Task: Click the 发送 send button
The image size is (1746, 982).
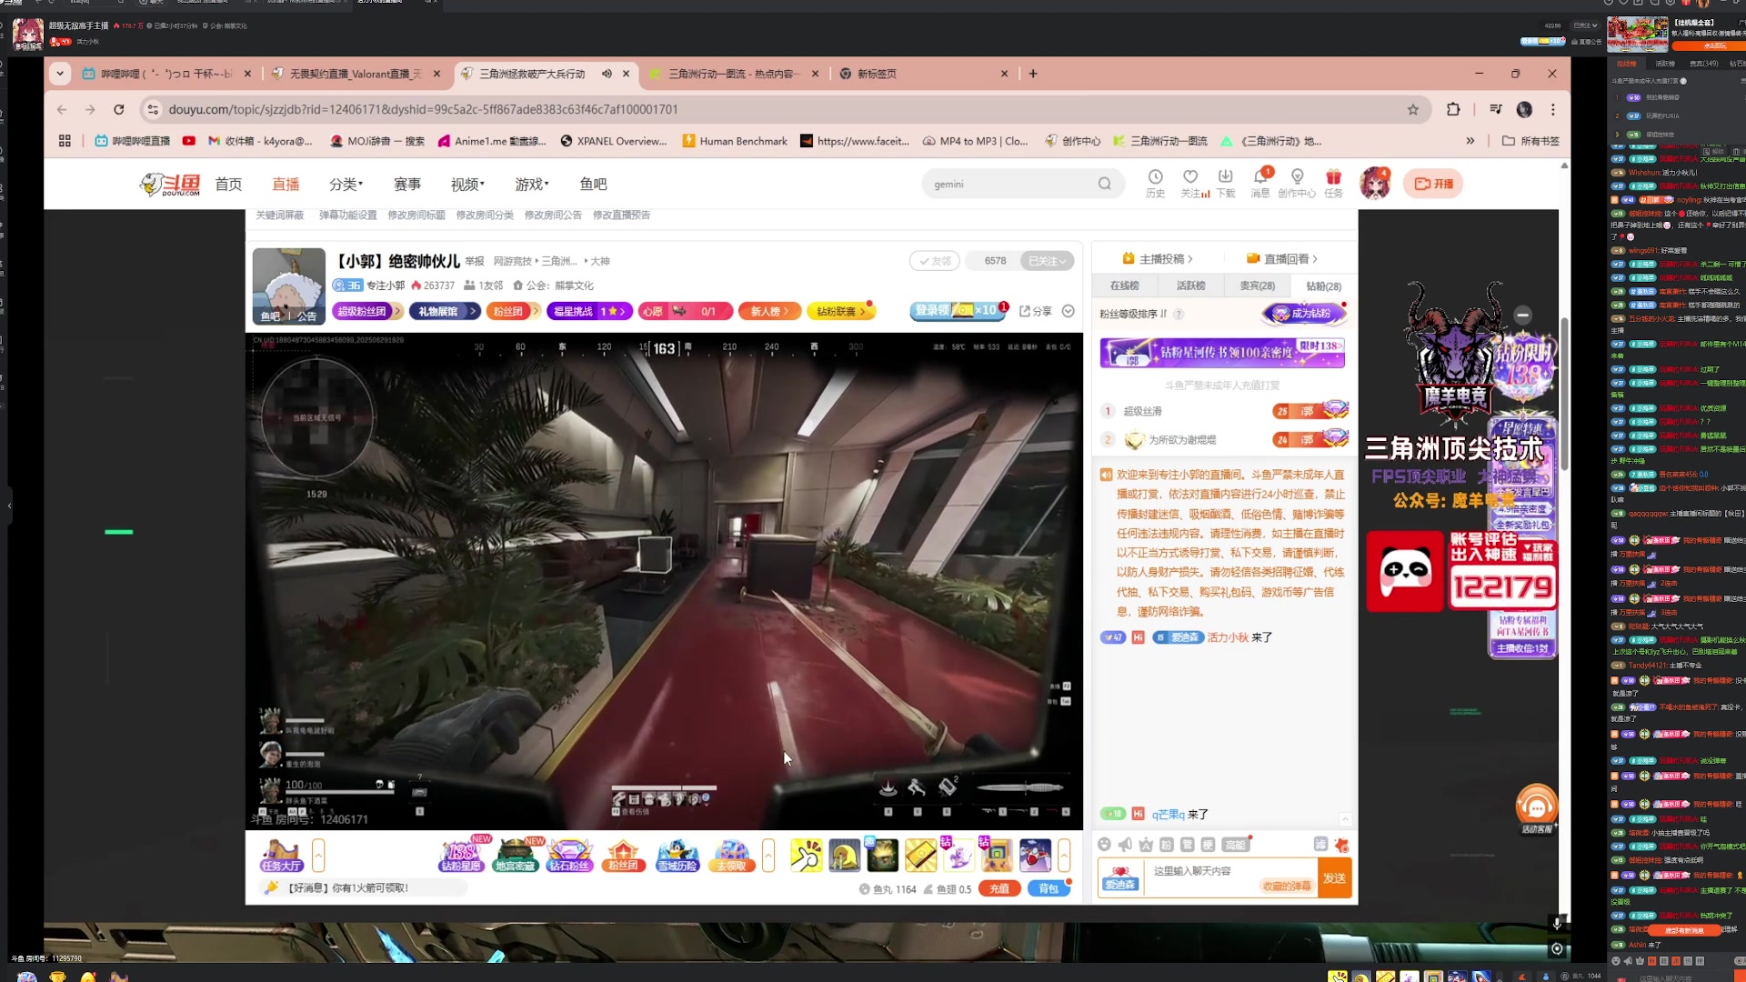Action: click(1334, 878)
